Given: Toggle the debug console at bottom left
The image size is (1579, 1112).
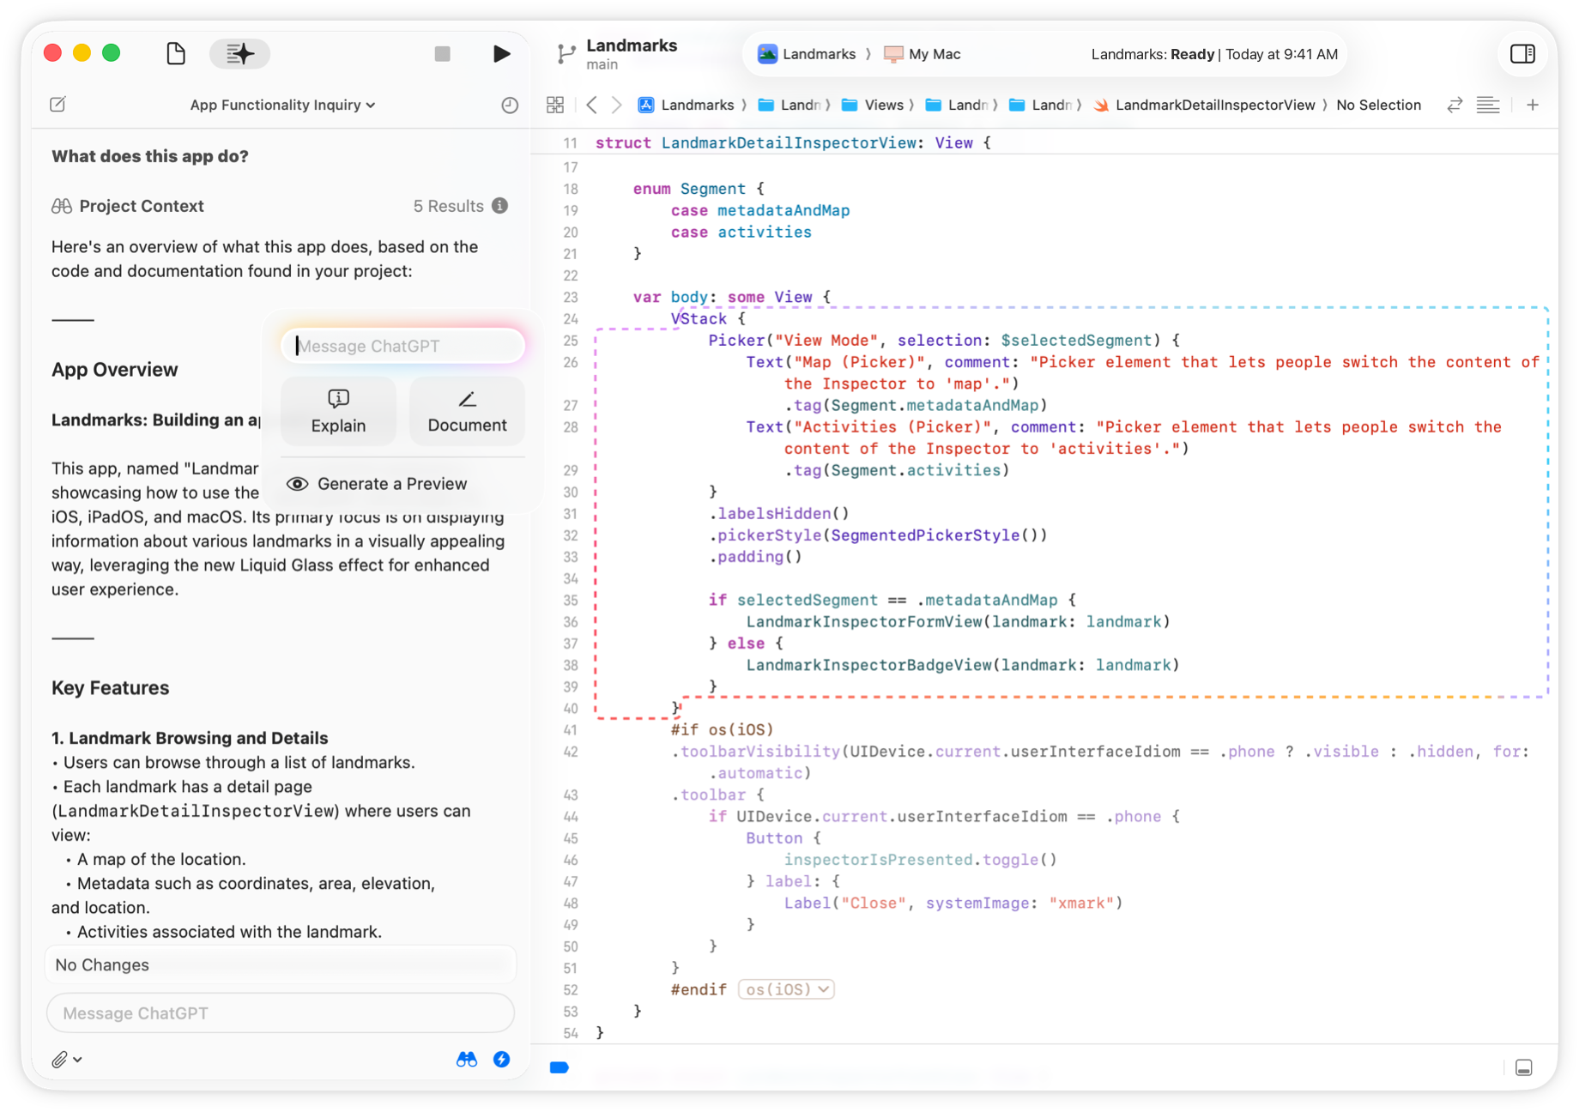Looking at the screenshot, I should click(559, 1067).
